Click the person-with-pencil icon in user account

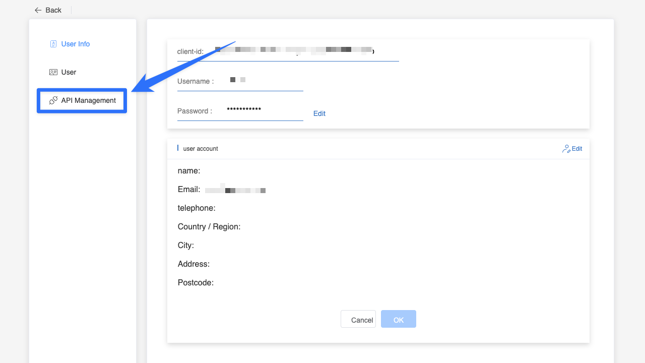(x=566, y=149)
